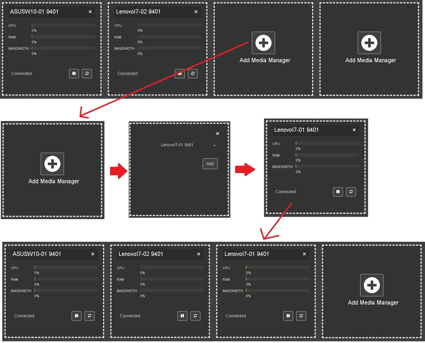Viewport: 425px width, 343px height.
Task: Click the dropdown arrow next to Lenovol7-01 9401
Action: tap(214, 146)
